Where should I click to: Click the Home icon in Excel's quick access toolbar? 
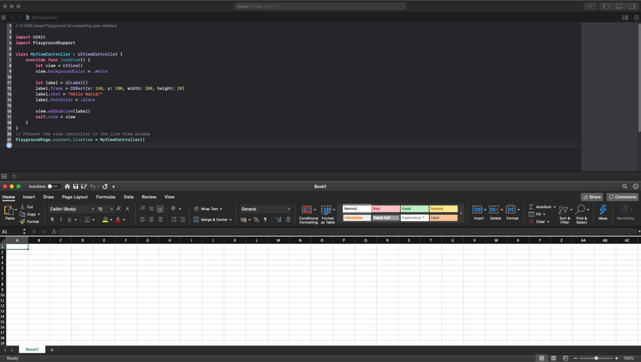67,187
